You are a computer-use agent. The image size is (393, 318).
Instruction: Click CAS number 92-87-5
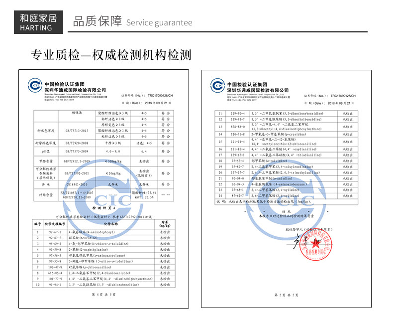coord(55,238)
